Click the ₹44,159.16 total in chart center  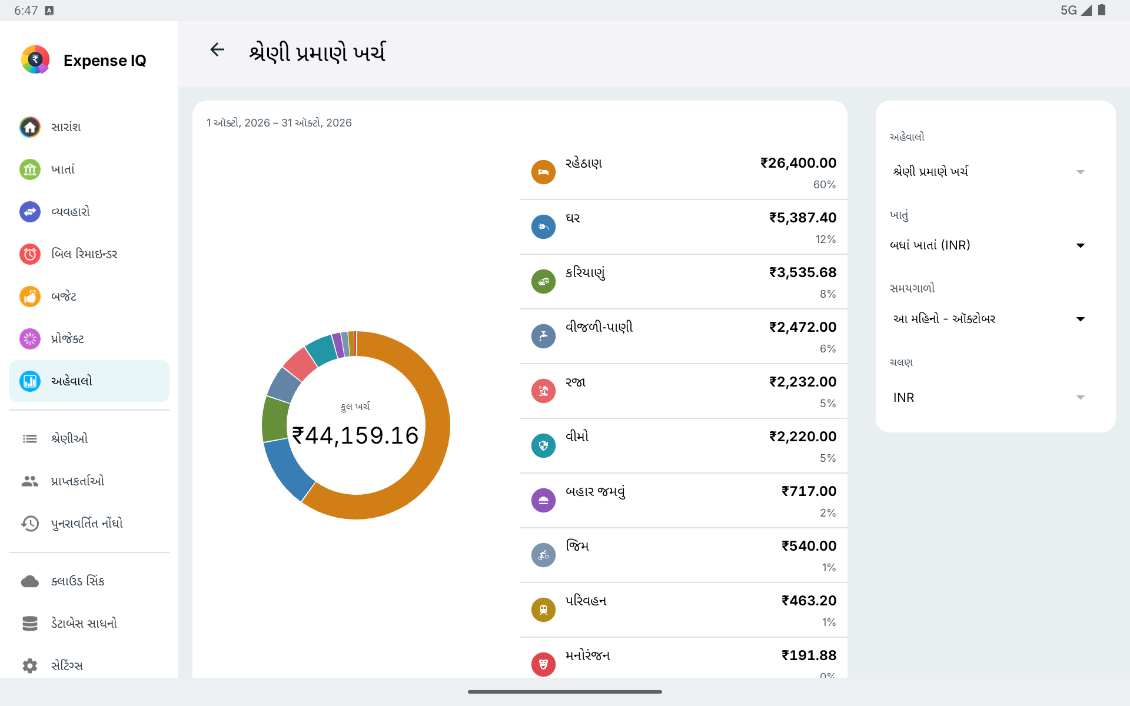click(355, 435)
